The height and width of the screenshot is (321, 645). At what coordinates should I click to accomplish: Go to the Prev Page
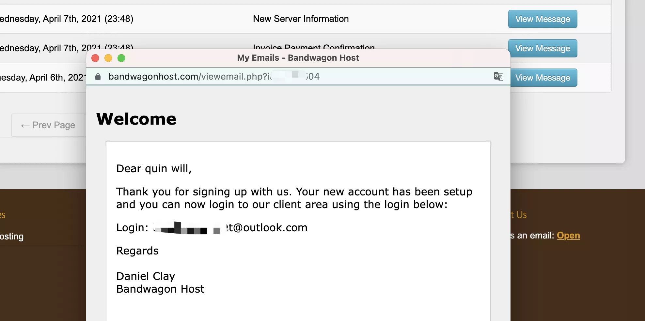pos(48,125)
